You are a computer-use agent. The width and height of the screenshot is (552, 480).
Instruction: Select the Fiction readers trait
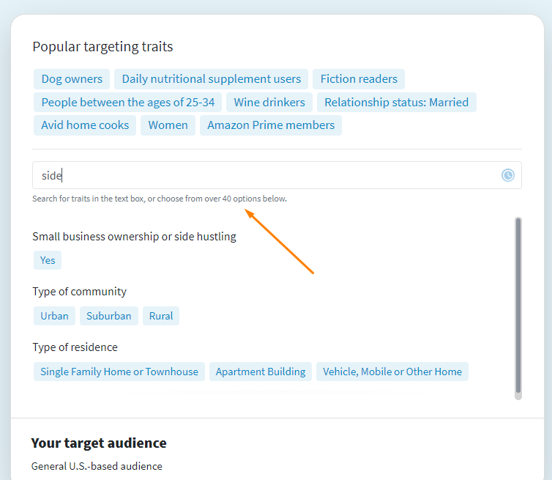pos(359,79)
